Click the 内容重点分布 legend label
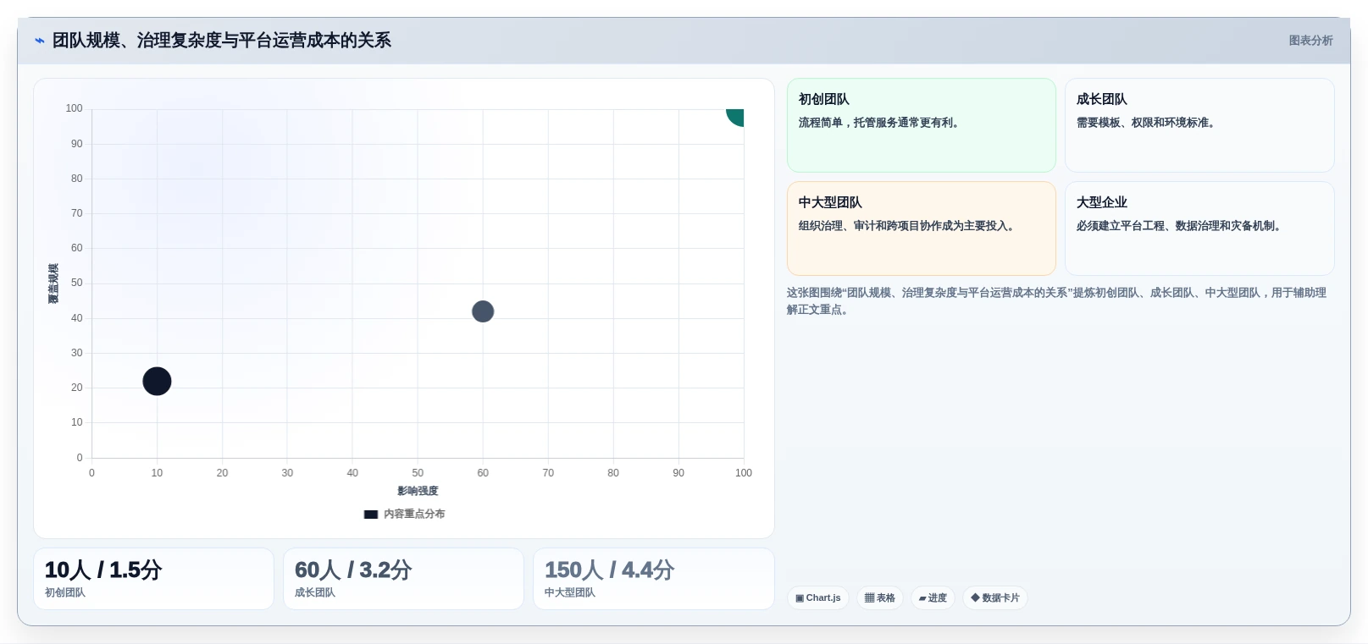The width and height of the screenshot is (1368, 644). point(414,515)
